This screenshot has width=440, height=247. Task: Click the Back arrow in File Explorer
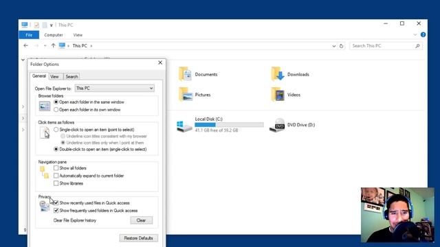point(26,45)
